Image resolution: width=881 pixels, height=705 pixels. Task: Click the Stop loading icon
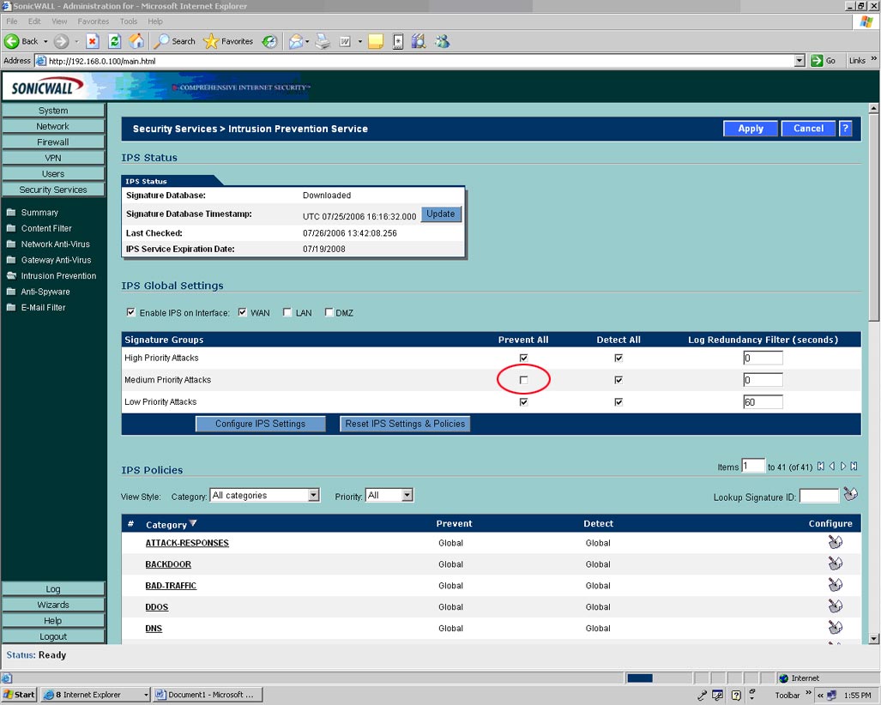point(93,41)
